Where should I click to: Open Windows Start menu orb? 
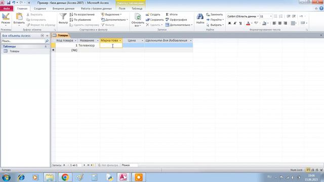[x=6, y=177]
